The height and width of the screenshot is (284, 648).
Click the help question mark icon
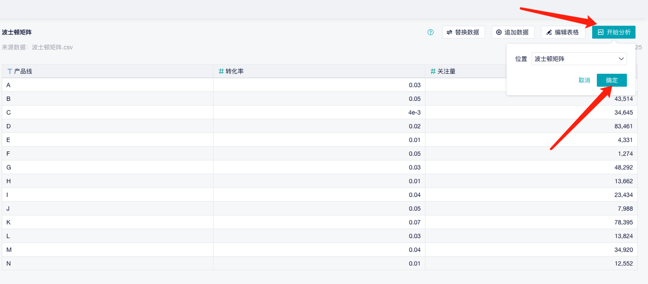coord(431,32)
